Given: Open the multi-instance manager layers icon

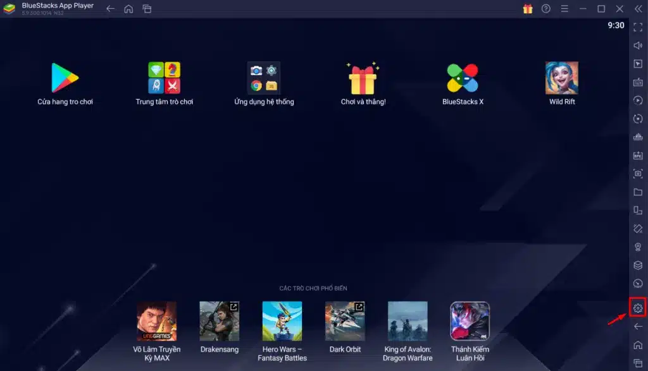Looking at the screenshot, I should pyautogui.click(x=638, y=265).
